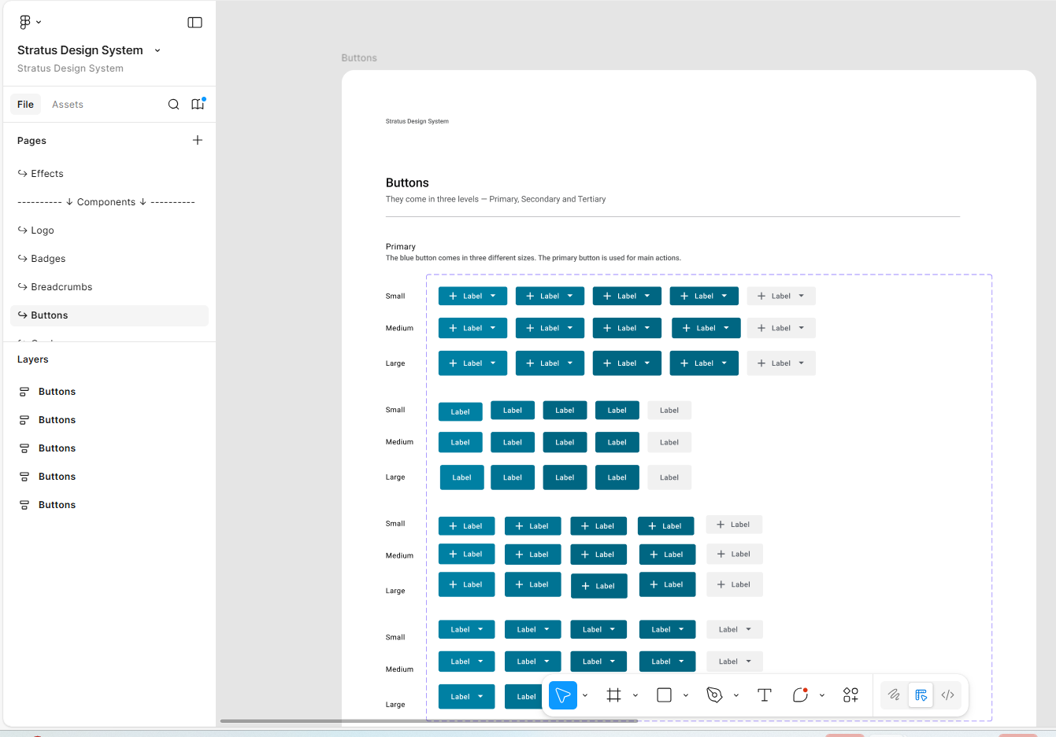Viewport: 1056px width, 737px height.
Task: Select small 'Stratus Design System' canvas text
Action: click(417, 121)
